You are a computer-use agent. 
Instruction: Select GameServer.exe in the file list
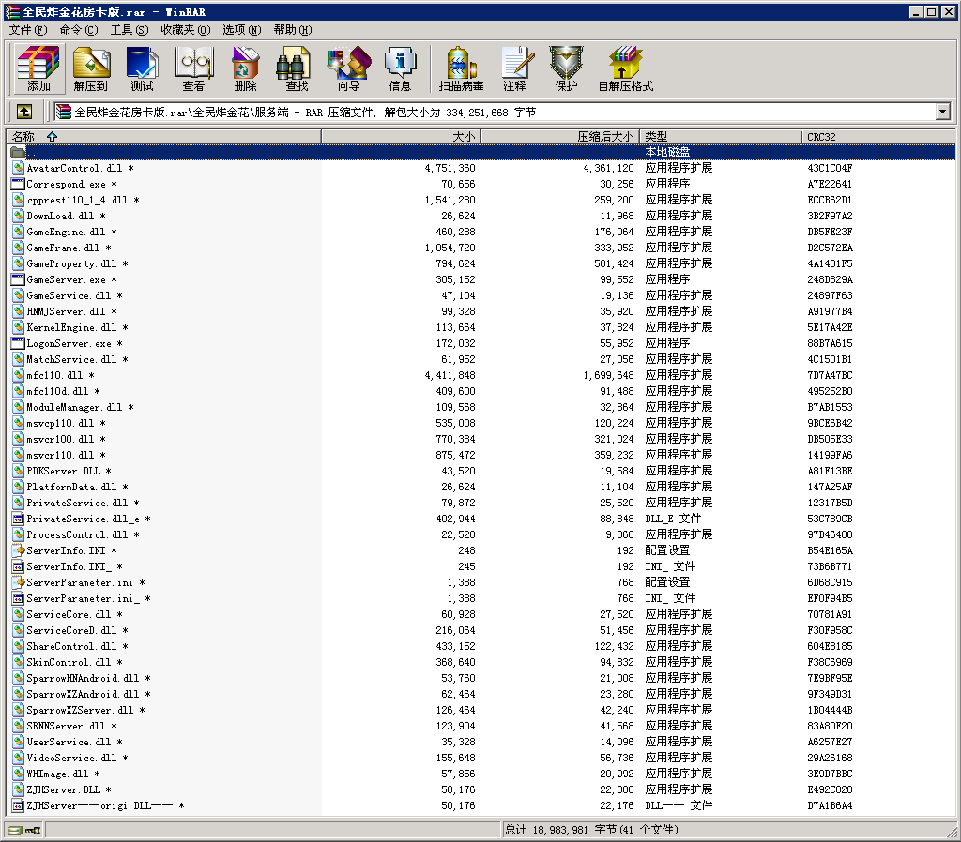click(66, 279)
